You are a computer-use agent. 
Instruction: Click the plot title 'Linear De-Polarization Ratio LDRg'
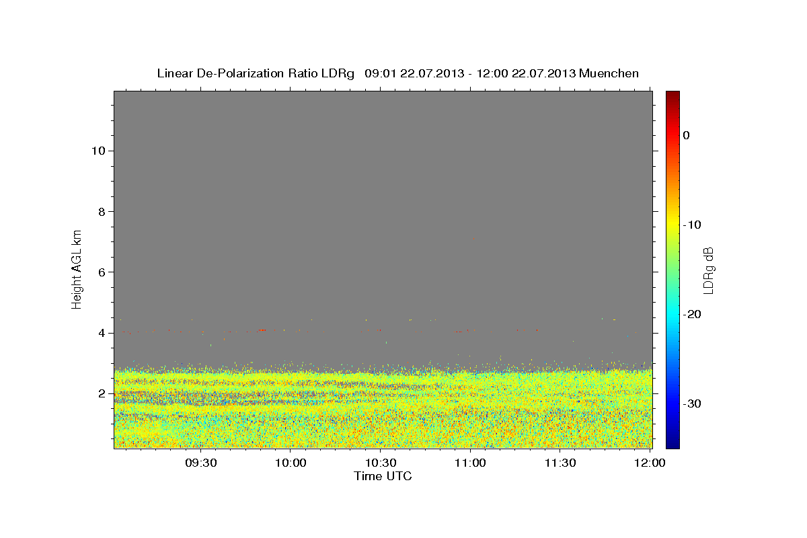[256, 73]
